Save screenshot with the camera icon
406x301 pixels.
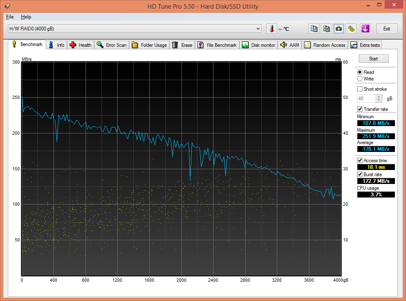pos(339,29)
